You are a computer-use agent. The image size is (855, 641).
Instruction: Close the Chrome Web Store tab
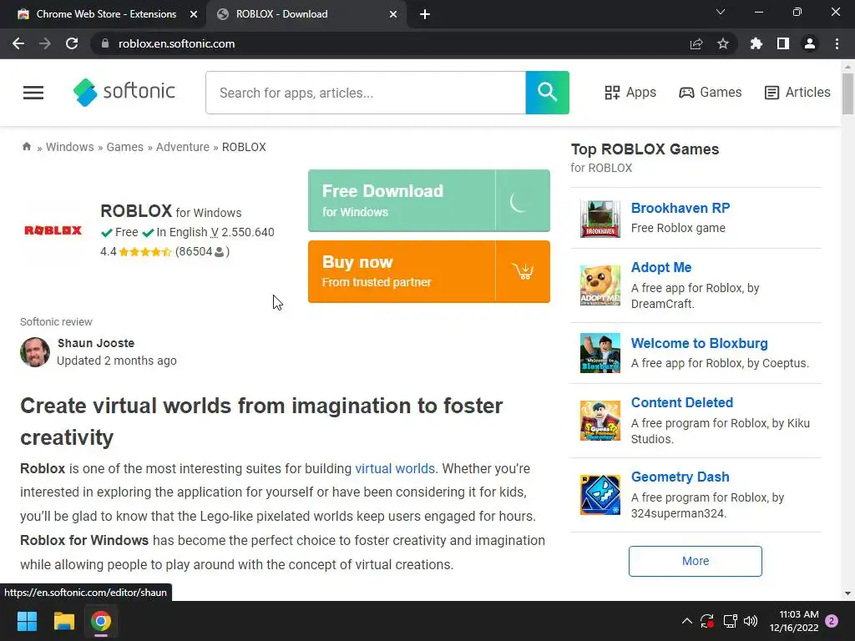tap(194, 14)
